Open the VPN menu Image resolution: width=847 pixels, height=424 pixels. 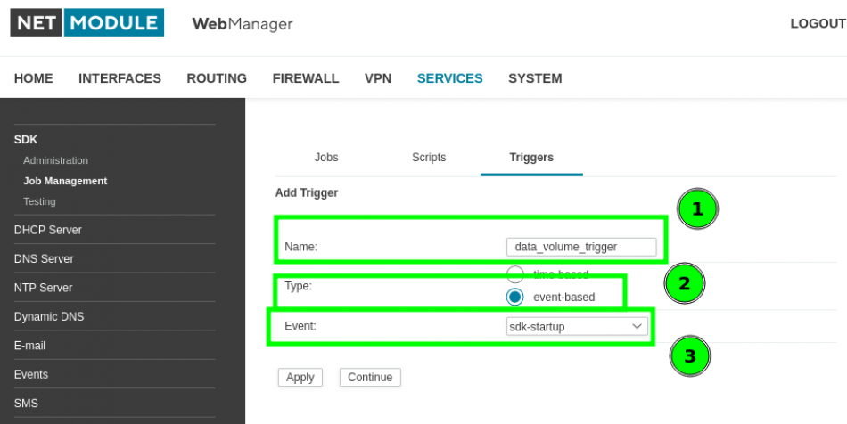pos(378,78)
